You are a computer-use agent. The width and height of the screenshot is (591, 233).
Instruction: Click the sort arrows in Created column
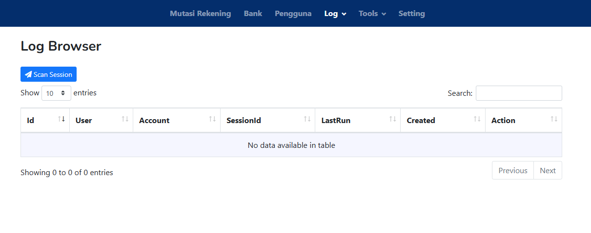click(477, 119)
